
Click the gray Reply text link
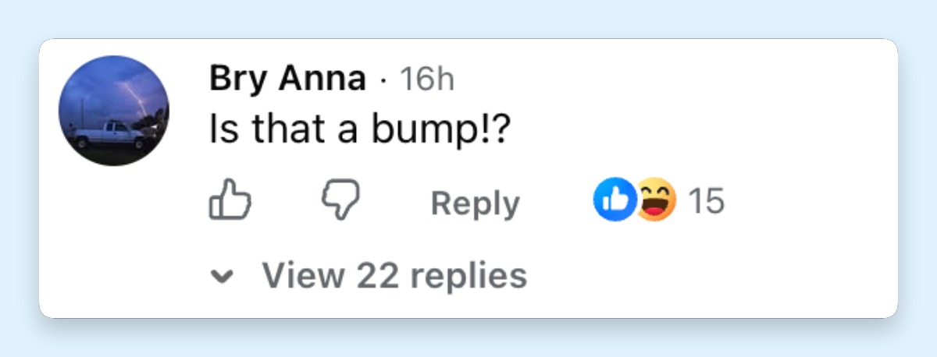tap(475, 203)
